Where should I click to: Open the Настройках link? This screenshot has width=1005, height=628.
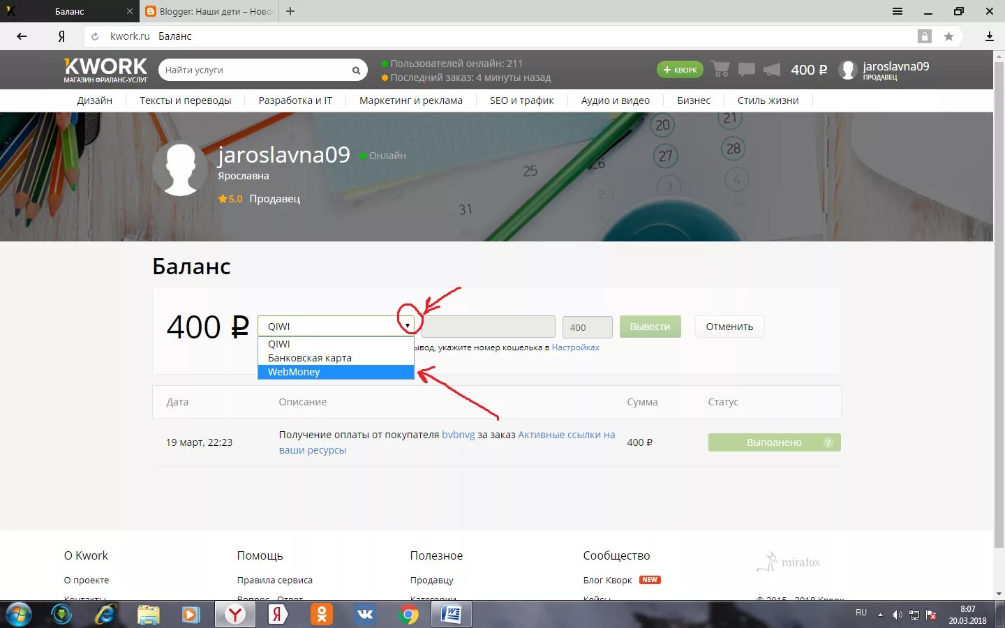575,347
